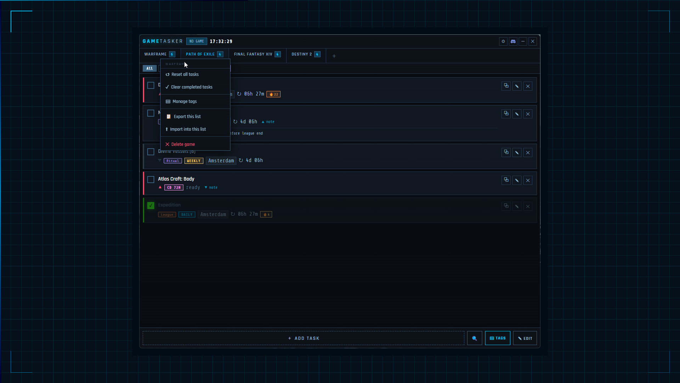Add a new game tab
Image resolution: width=680 pixels, height=383 pixels.
pos(334,56)
